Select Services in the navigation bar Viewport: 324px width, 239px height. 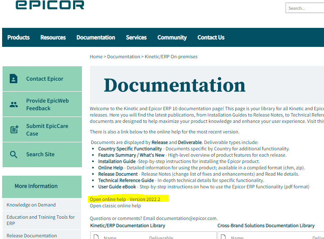coord(136,38)
